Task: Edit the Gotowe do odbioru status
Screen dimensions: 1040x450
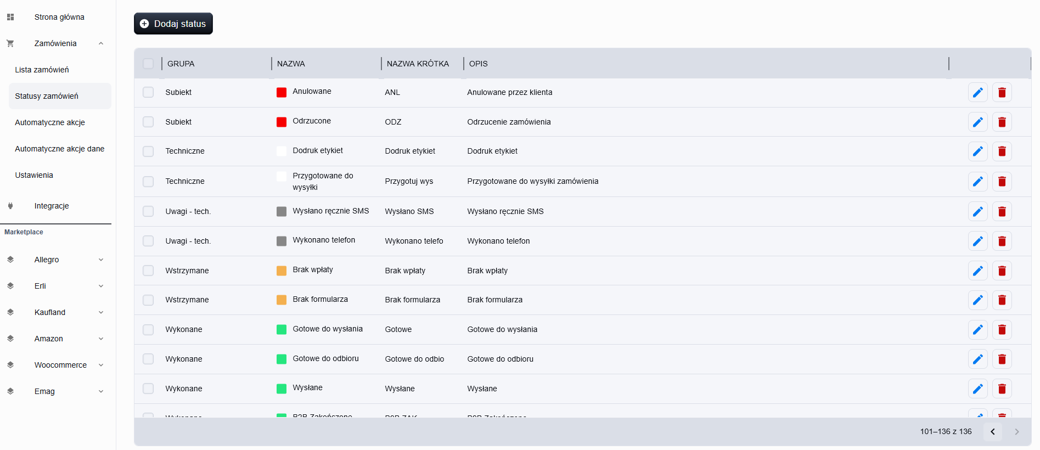Action: (x=977, y=359)
